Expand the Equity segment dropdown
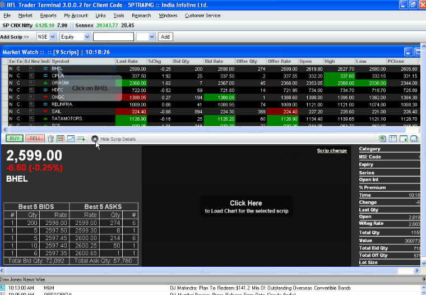This screenshot has height=295, width=426. pos(75,36)
